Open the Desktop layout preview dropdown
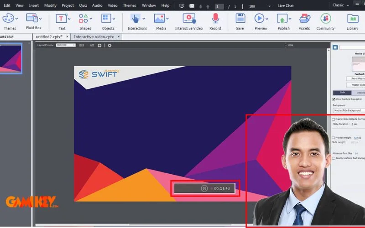The image size is (365, 228). 66,45
